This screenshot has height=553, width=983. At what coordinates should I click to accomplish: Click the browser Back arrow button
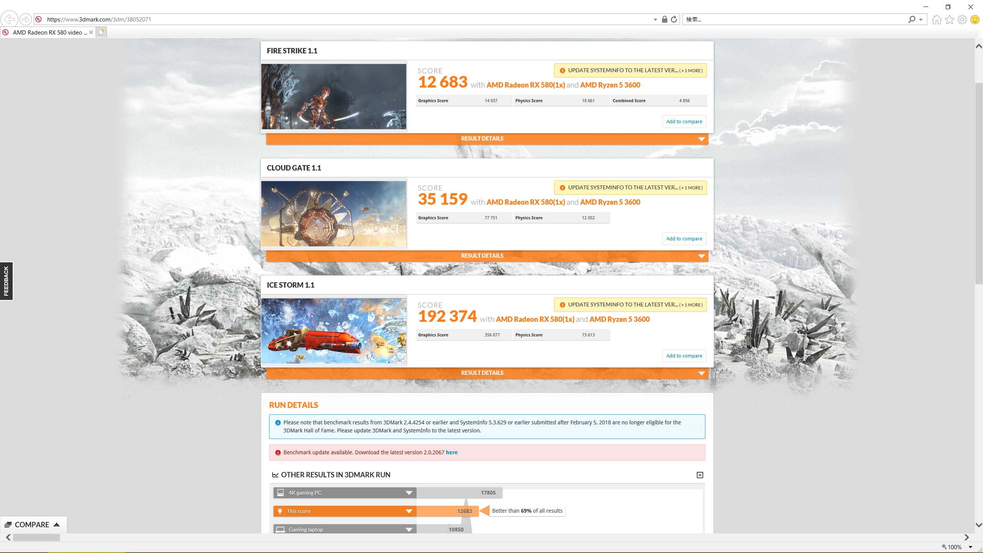[9, 19]
